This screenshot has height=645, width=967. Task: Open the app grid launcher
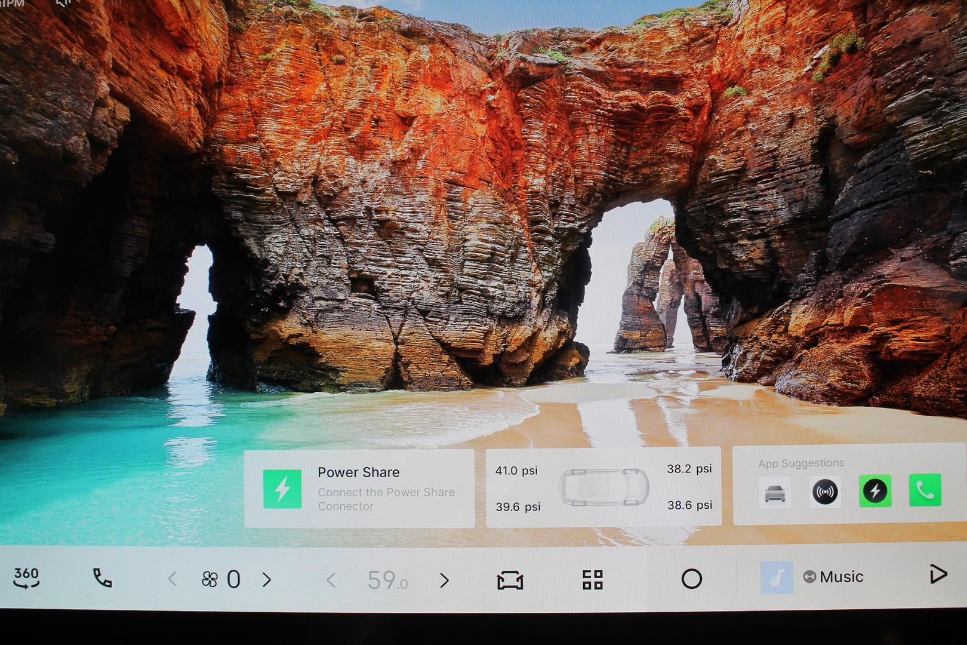[x=592, y=579]
